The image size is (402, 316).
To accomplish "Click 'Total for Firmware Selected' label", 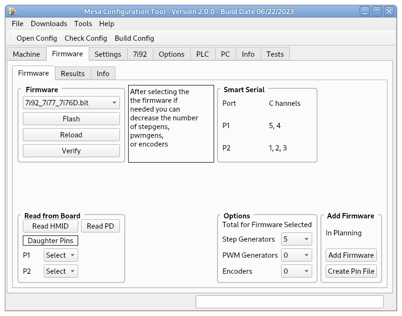I will (267, 225).
